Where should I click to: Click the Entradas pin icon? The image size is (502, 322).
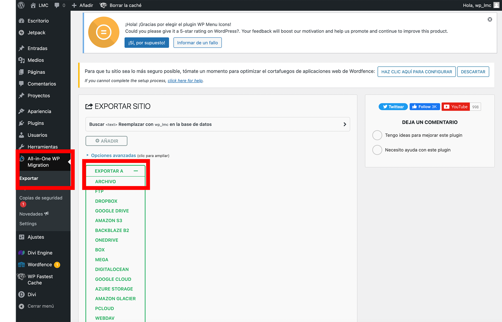coord(22,48)
